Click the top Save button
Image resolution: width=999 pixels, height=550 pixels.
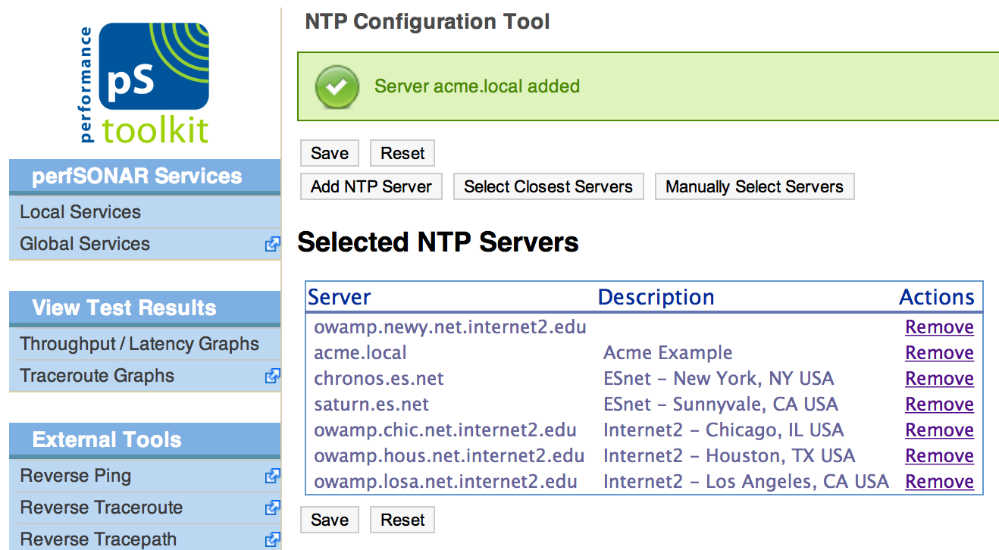pyautogui.click(x=330, y=153)
